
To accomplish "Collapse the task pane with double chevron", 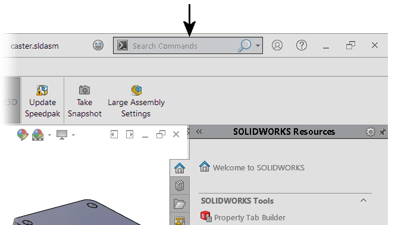I will (199, 132).
